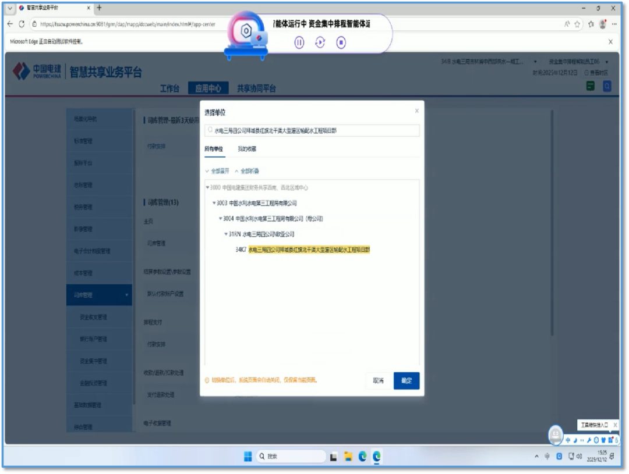Screen dimensions: 629x474
Task: Switch to the 我的收藏 tab
Action: click(247, 149)
